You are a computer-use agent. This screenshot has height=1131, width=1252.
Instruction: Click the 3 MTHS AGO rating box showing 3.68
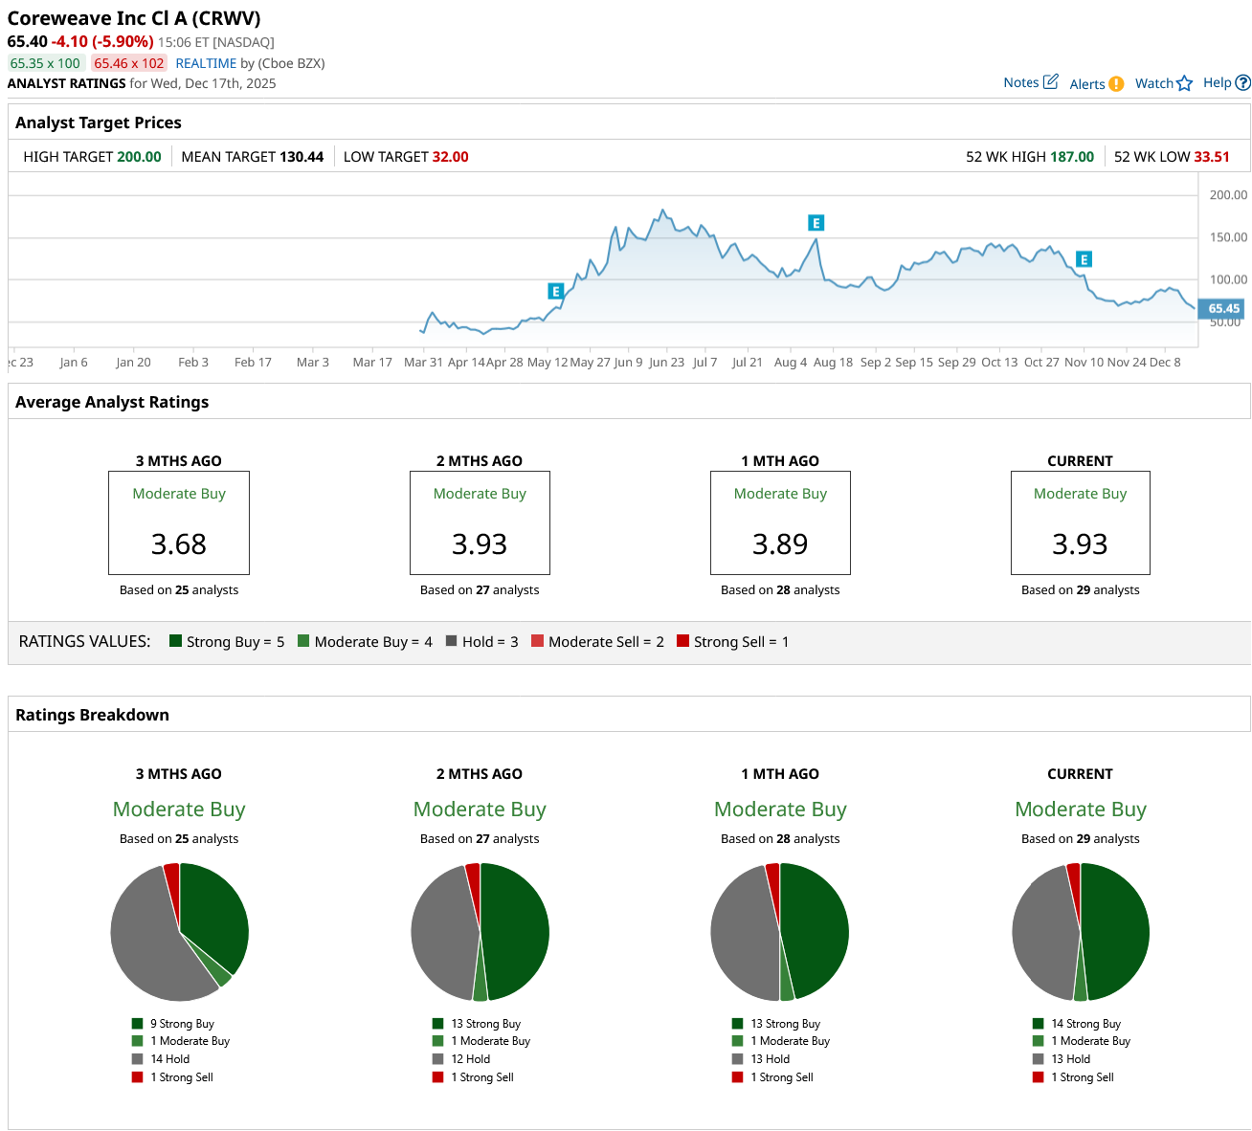[x=179, y=522]
